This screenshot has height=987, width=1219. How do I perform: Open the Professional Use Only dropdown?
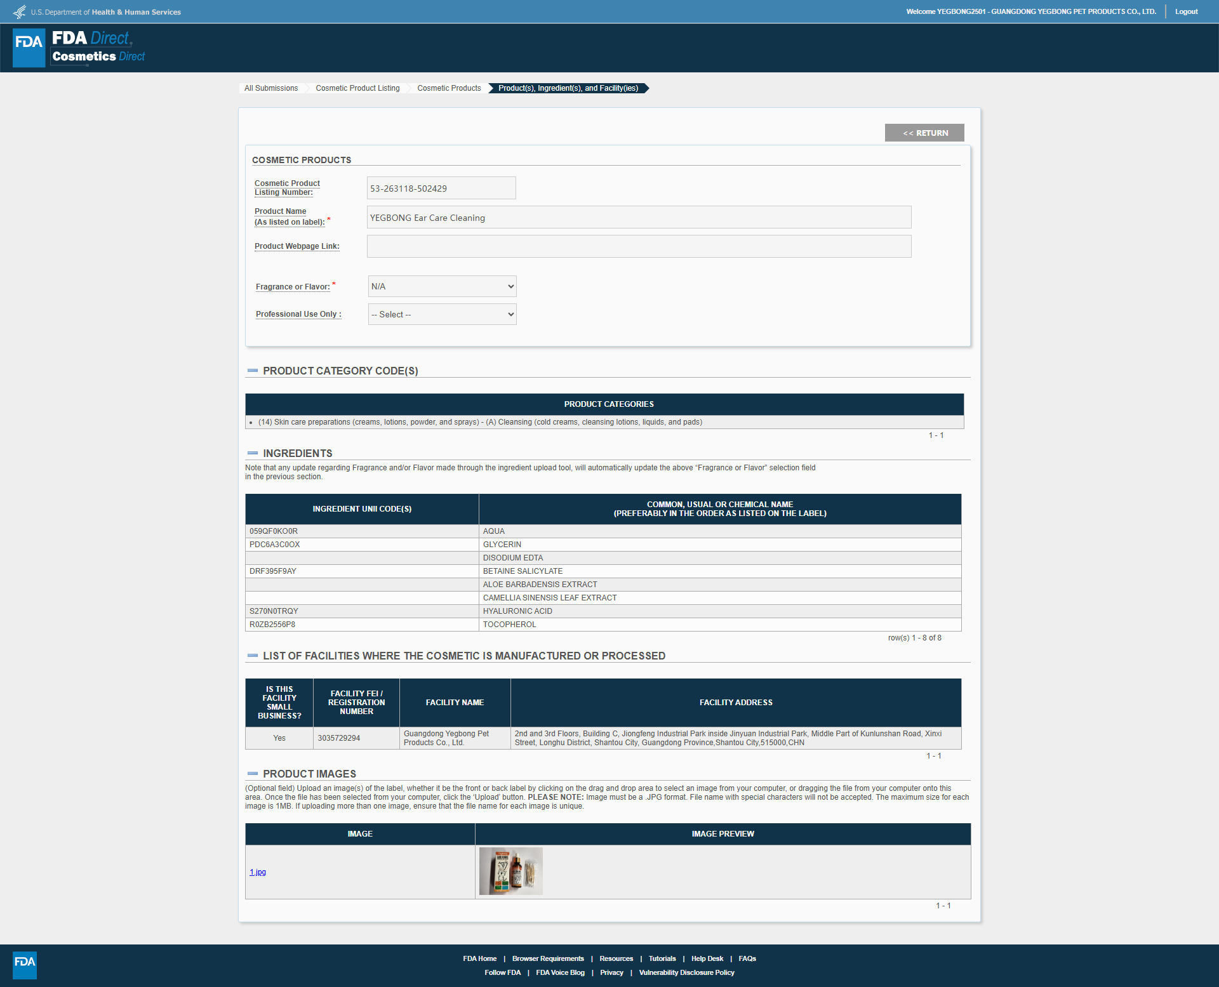click(443, 314)
